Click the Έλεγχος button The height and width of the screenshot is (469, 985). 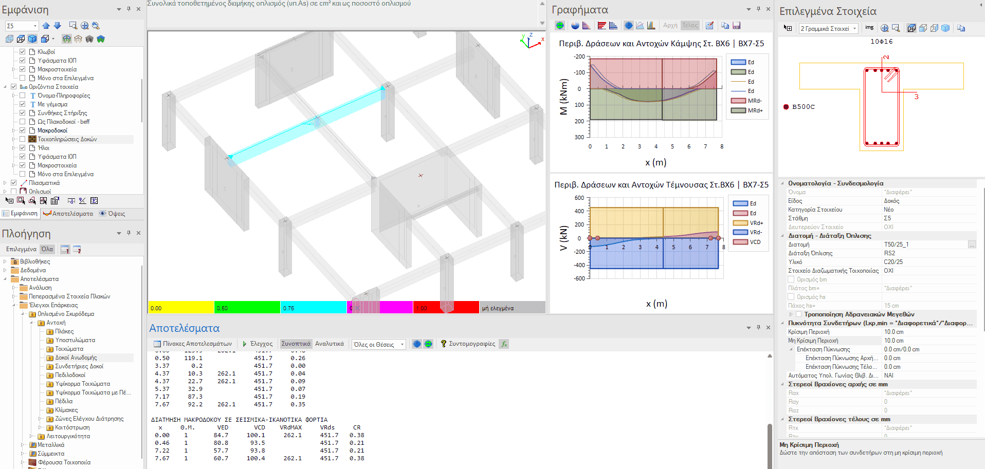pyautogui.click(x=258, y=344)
